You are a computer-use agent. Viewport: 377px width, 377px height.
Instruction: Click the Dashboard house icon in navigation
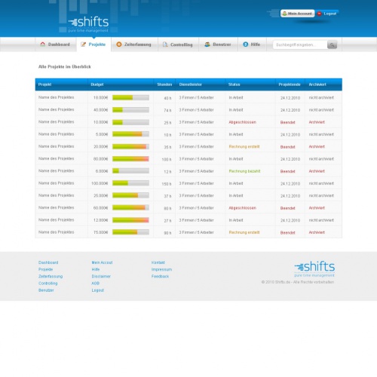coord(43,44)
